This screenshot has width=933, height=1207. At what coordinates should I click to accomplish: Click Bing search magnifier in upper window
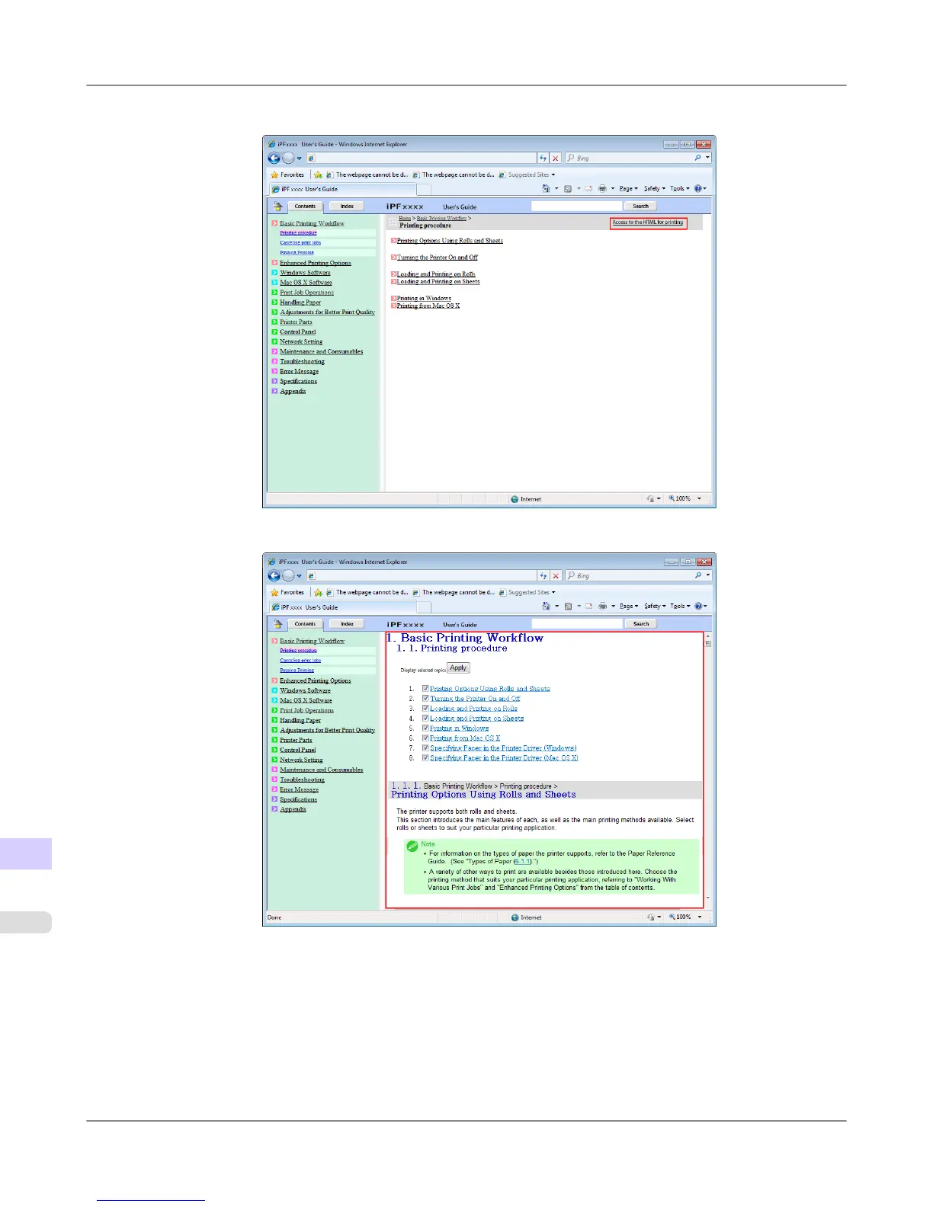click(x=697, y=158)
